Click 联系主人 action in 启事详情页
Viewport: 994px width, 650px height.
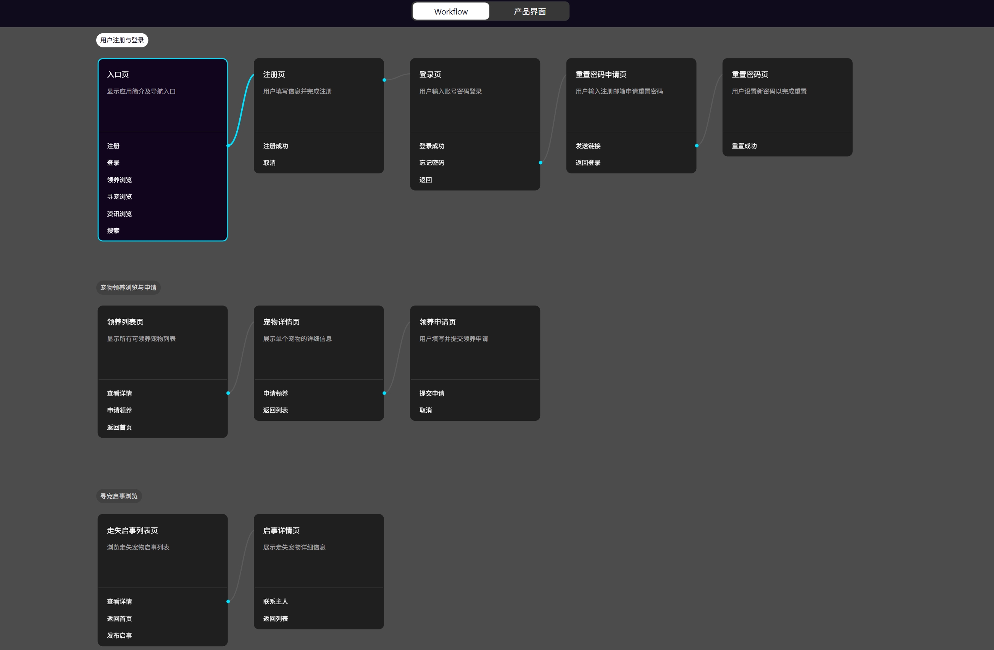[276, 601]
